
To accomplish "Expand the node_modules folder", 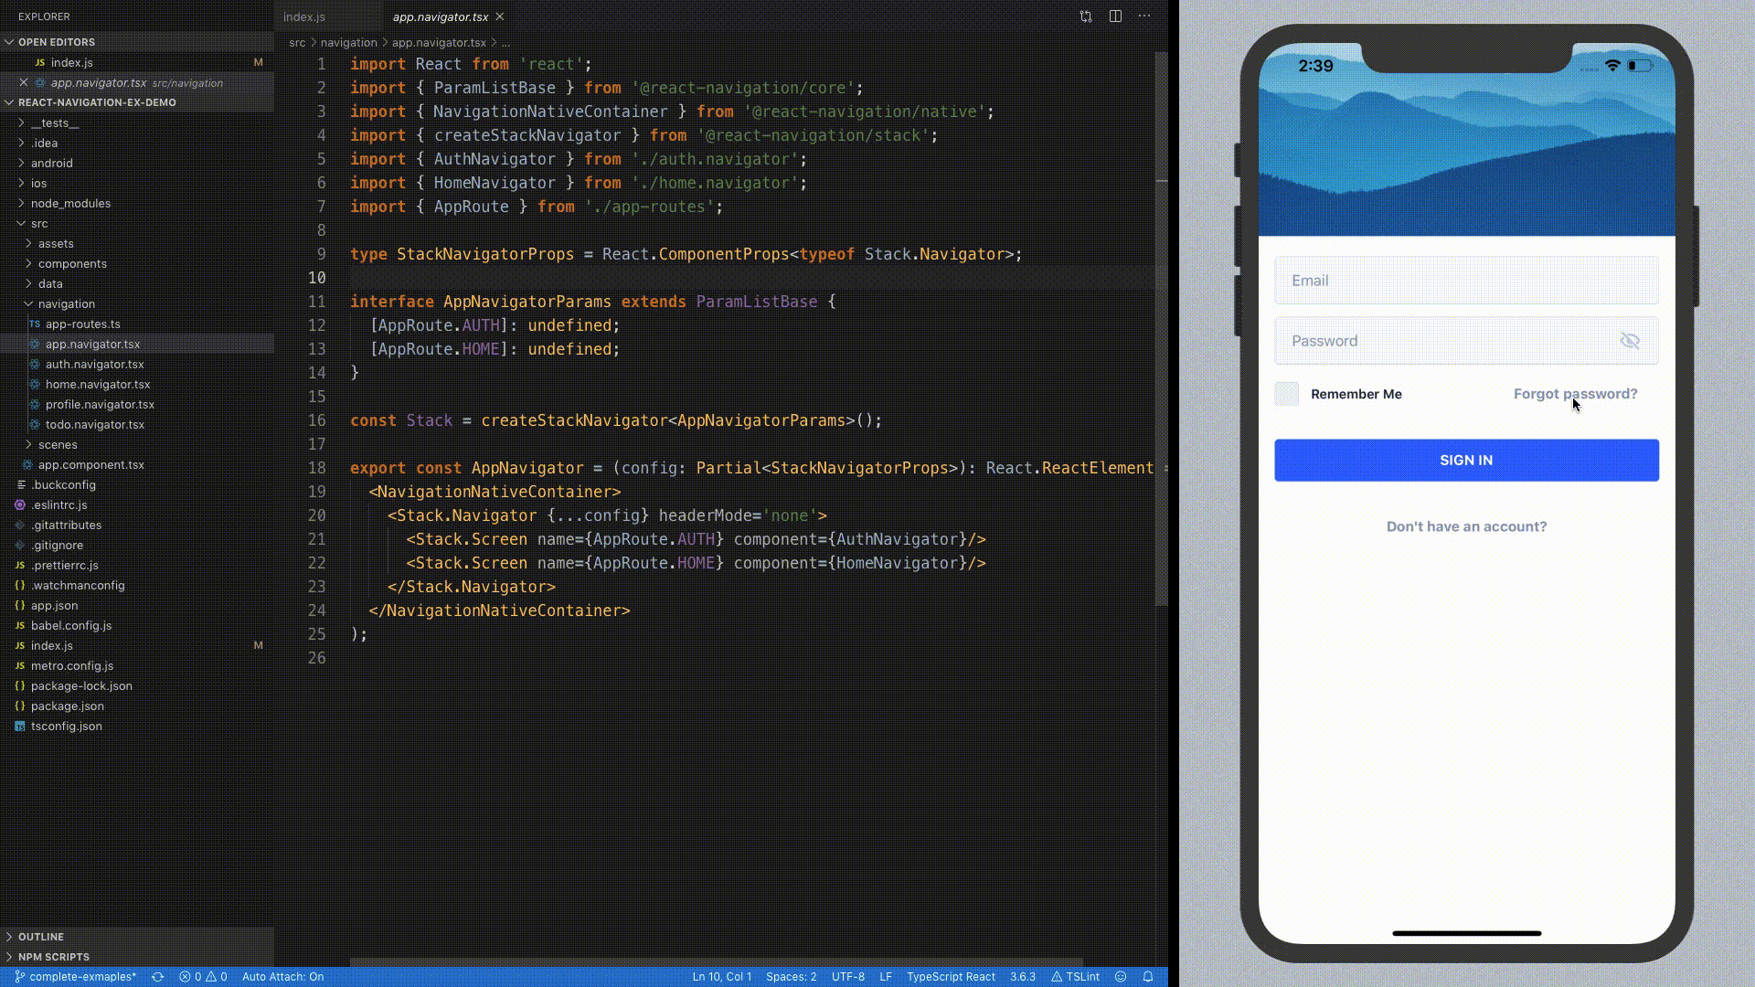I will click(69, 203).
